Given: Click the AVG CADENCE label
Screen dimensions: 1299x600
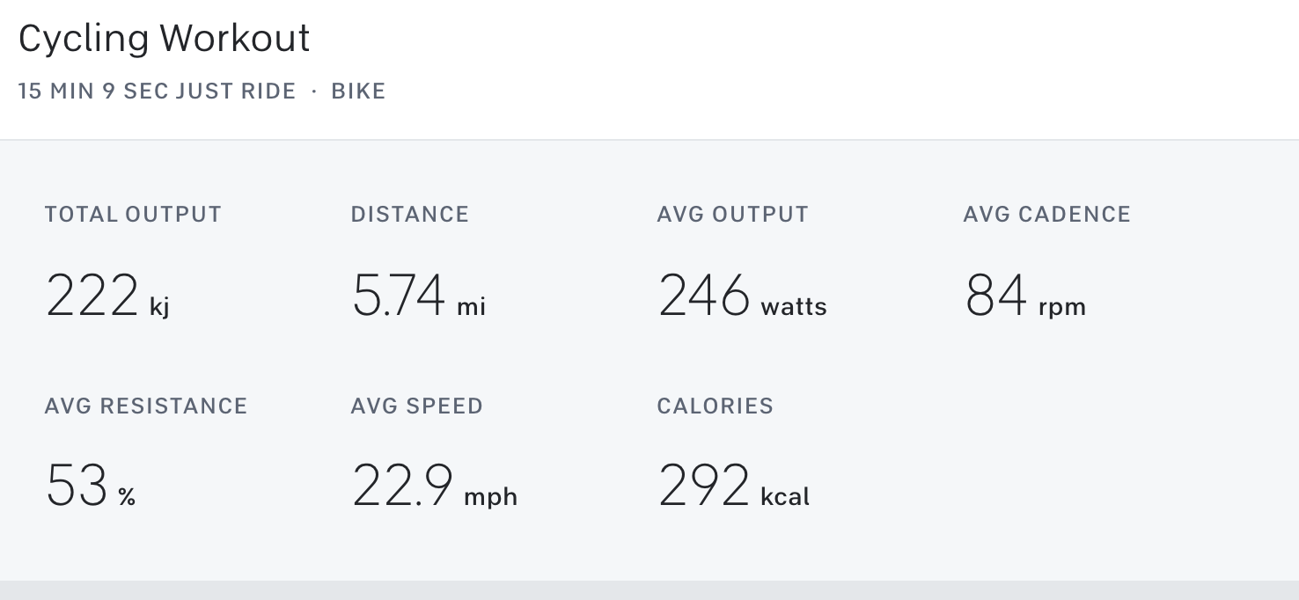Looking at the screenshot, I should [1046, 215].
